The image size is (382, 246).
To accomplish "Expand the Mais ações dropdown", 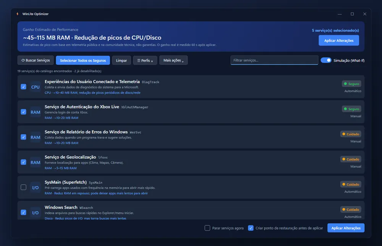I will coord(173,60).
